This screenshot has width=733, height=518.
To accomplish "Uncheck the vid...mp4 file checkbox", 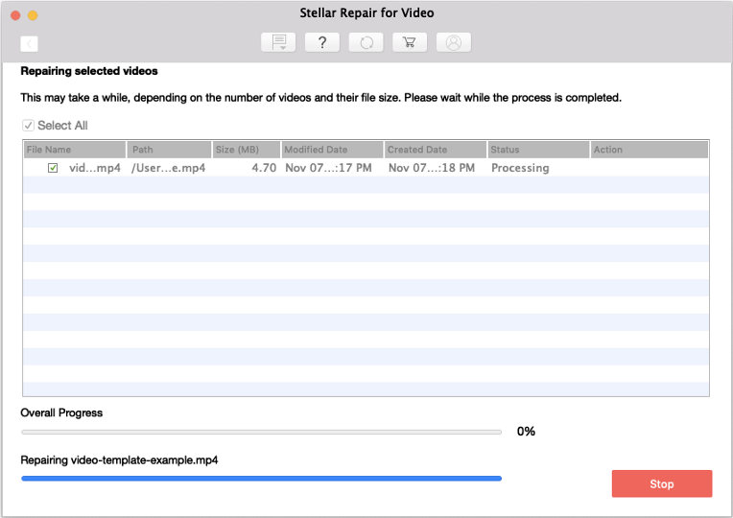I will pyautogui.click(x=53, y=168).
